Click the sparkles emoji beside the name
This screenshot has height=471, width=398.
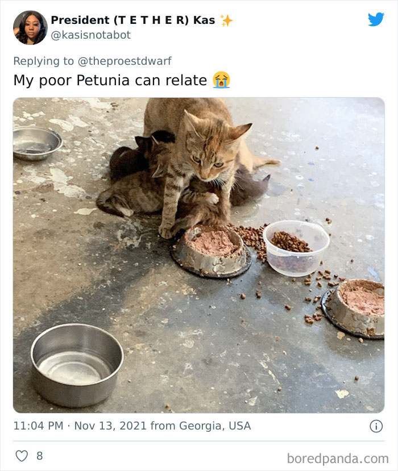[x=226, y=20]
